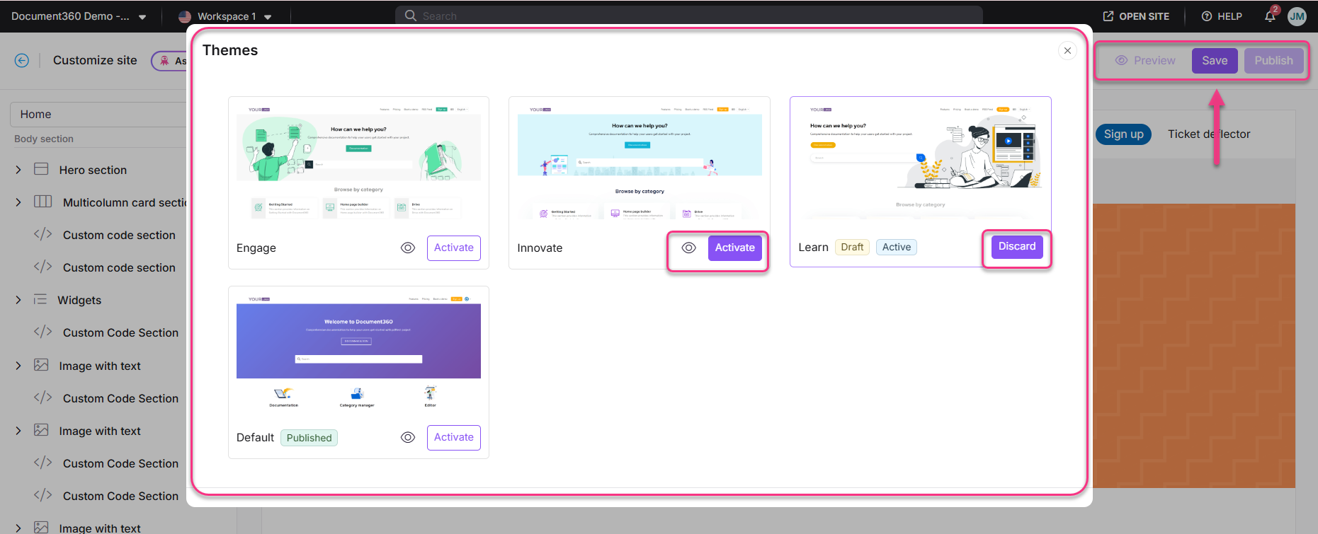1318x534 pixels.
Task: Click the Engage theme thumbnail
Action: point(358,162)
